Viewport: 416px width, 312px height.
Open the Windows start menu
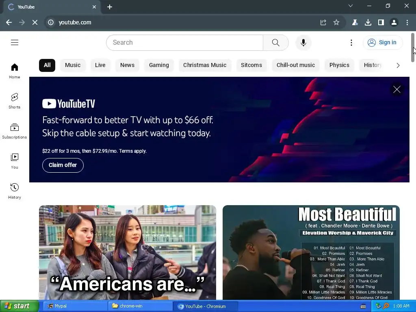(19, 306)
